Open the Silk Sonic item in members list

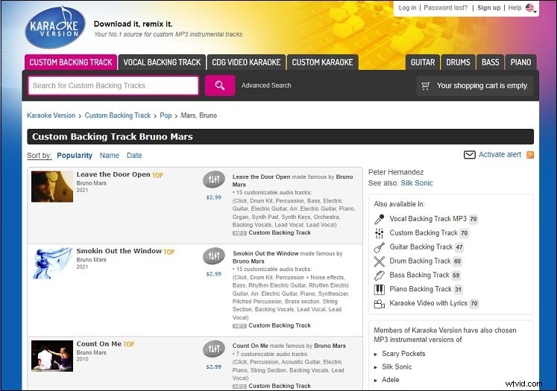click(397, 367)
